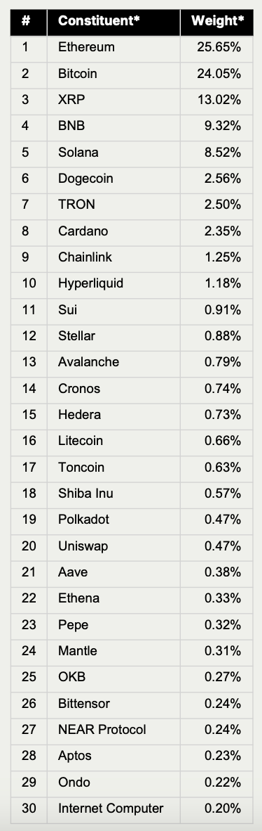Click the # rank column header
The width and height of the screenshot is (262, 831).
tap(25, 20)
